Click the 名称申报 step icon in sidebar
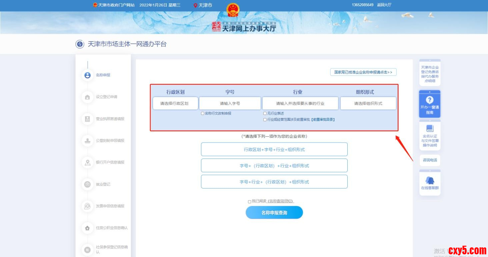 pos(87,75)
